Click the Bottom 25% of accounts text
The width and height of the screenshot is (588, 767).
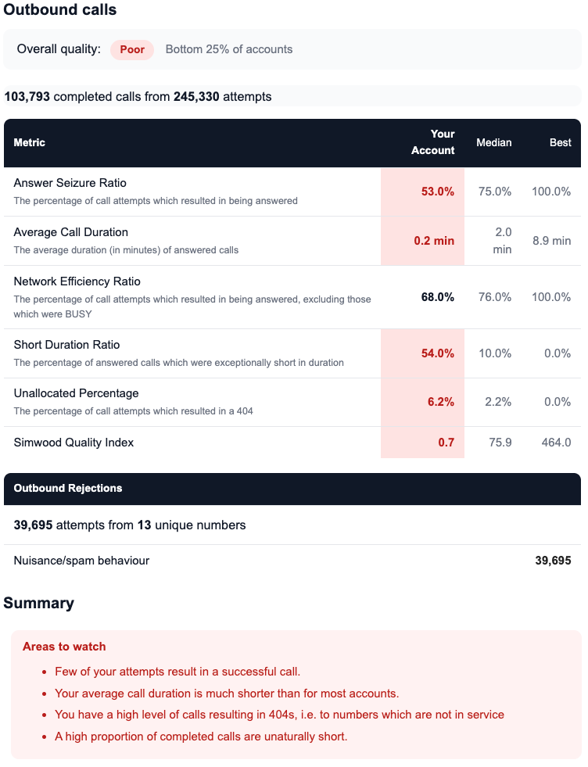pos(229,49)
